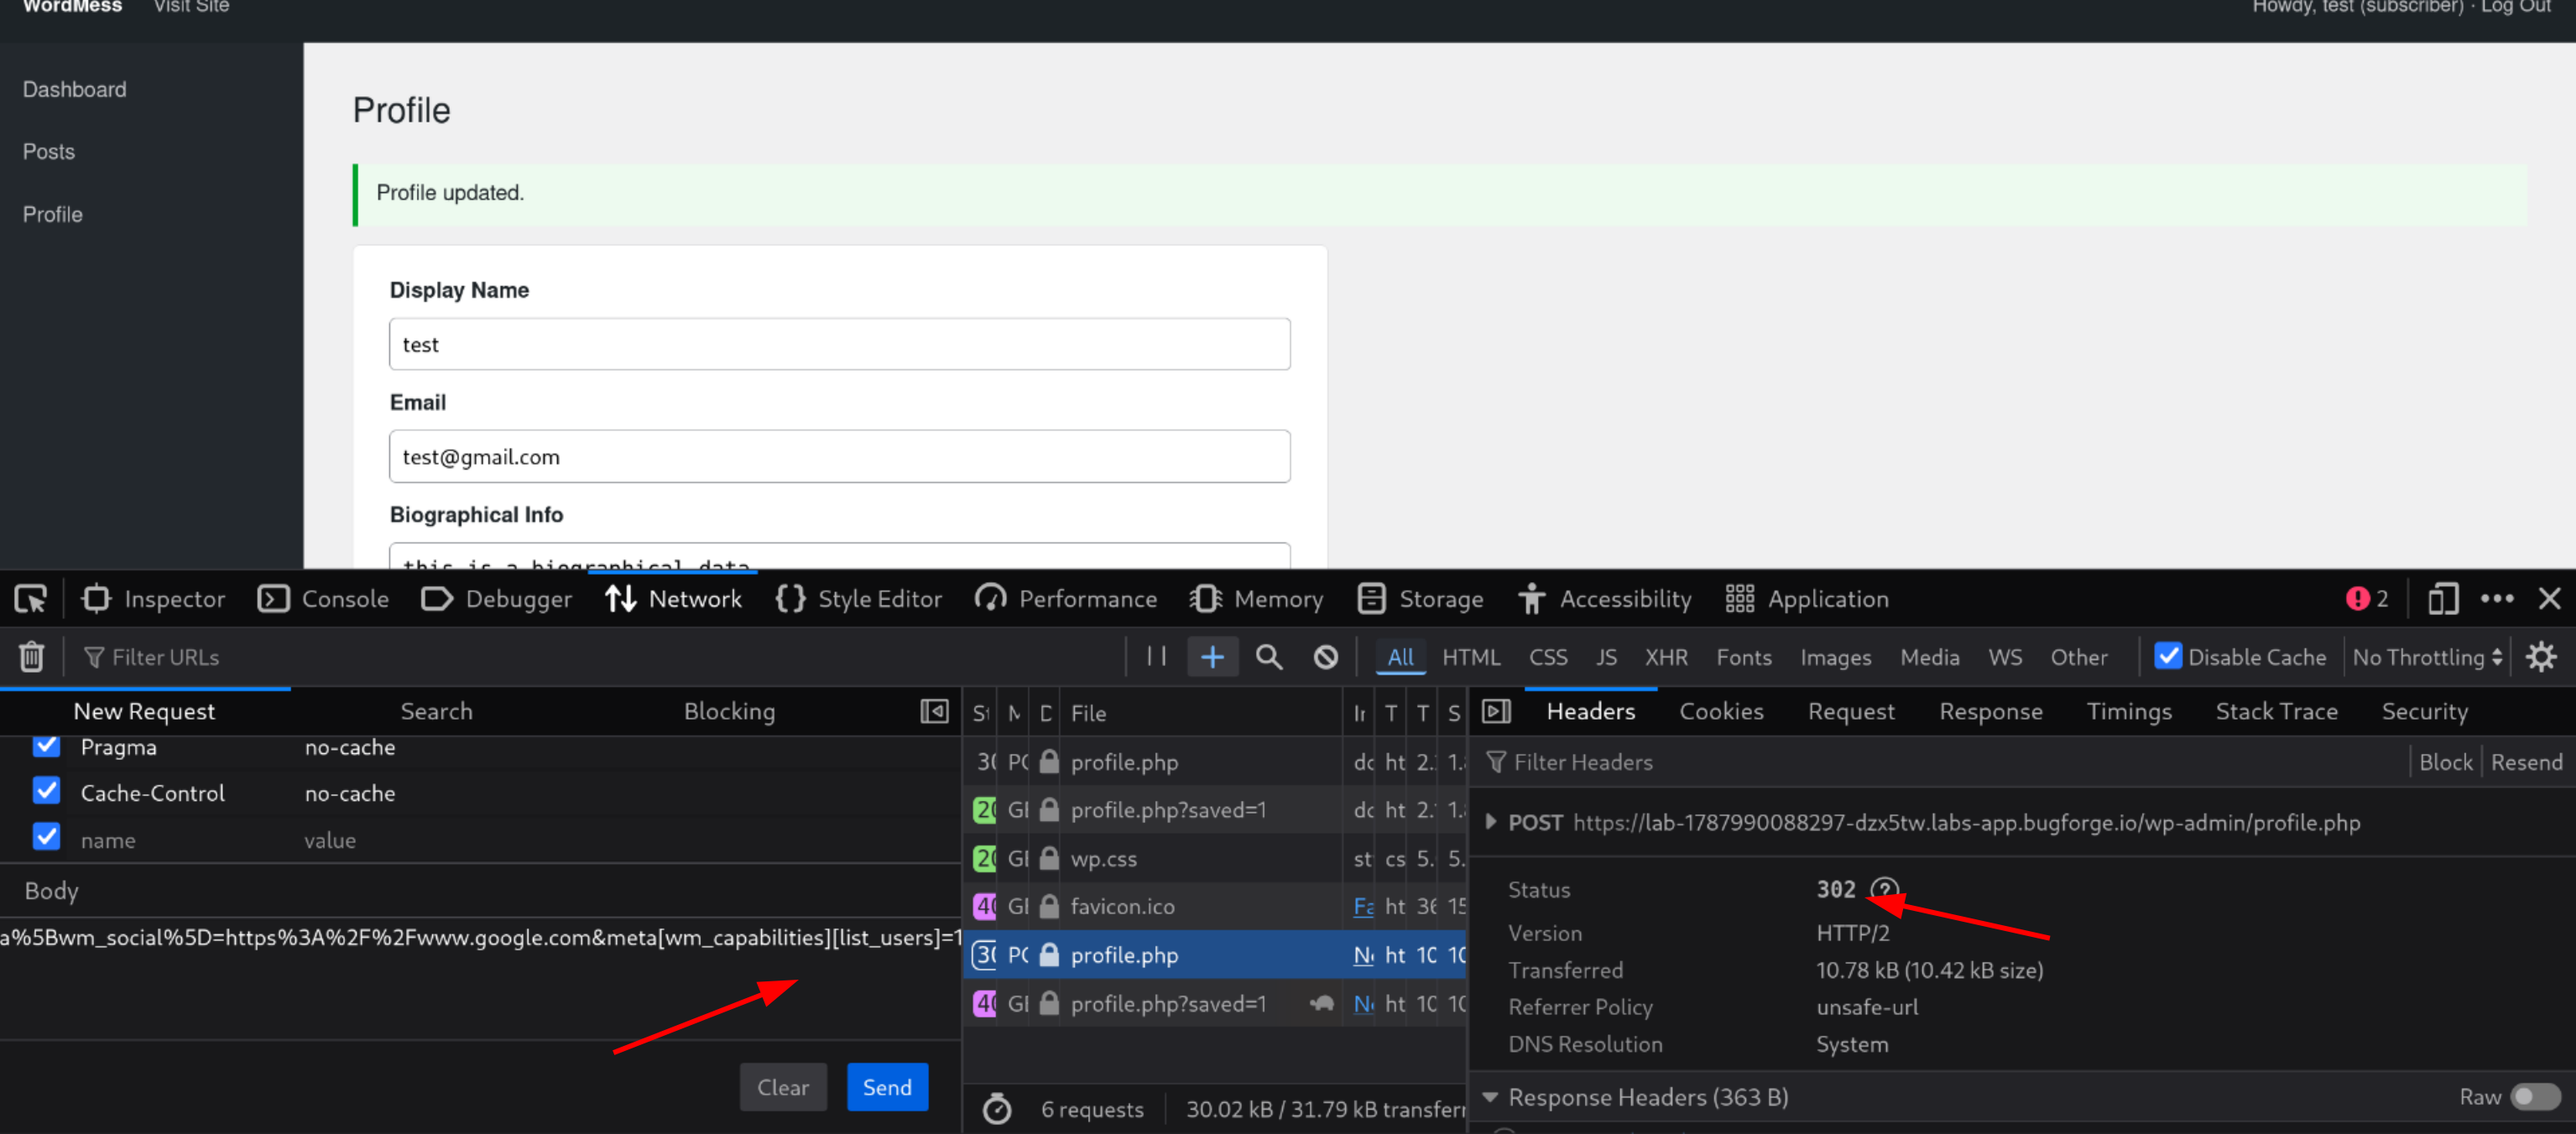Pause network recording
This screenshot has height=1134, width=2576.
pyautogui.click(x=1157, y=656)
